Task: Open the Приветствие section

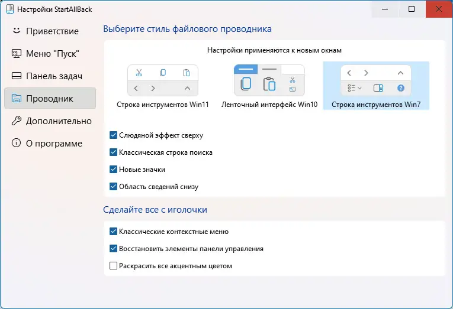Action: coord(50,31)
